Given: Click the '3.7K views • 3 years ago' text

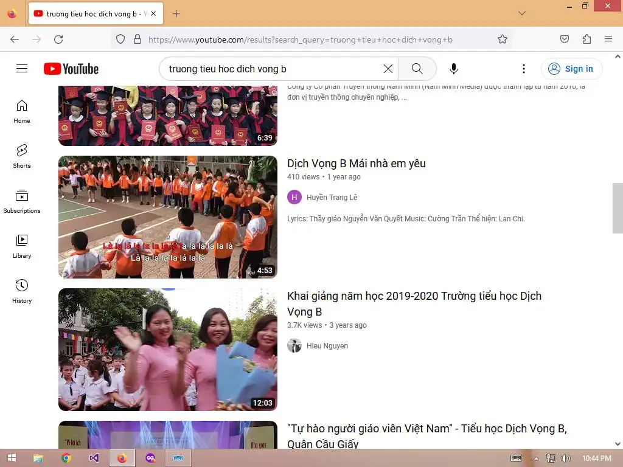Looking at the screenshot, I should click(327, 325).
